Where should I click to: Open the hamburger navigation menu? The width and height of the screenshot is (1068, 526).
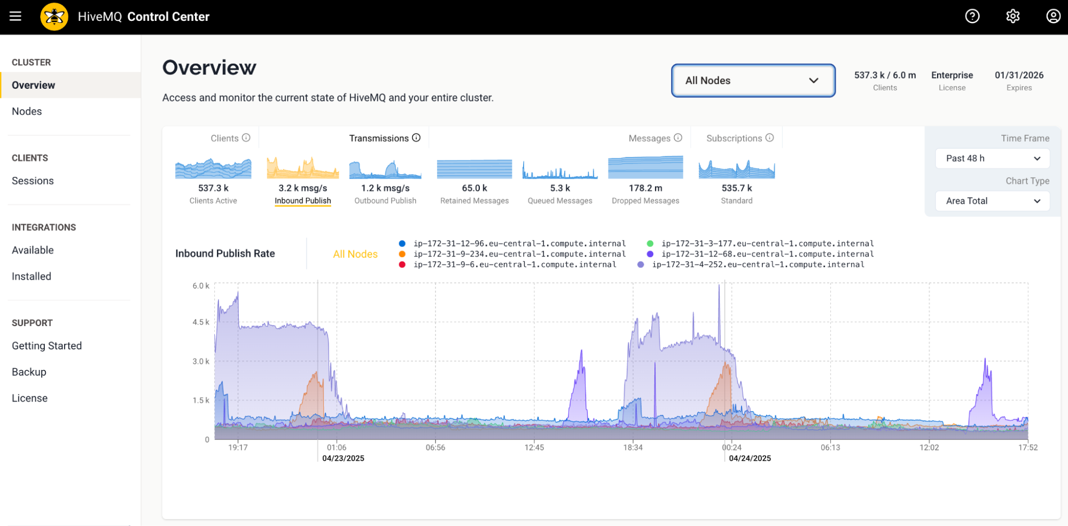[15, 16]
